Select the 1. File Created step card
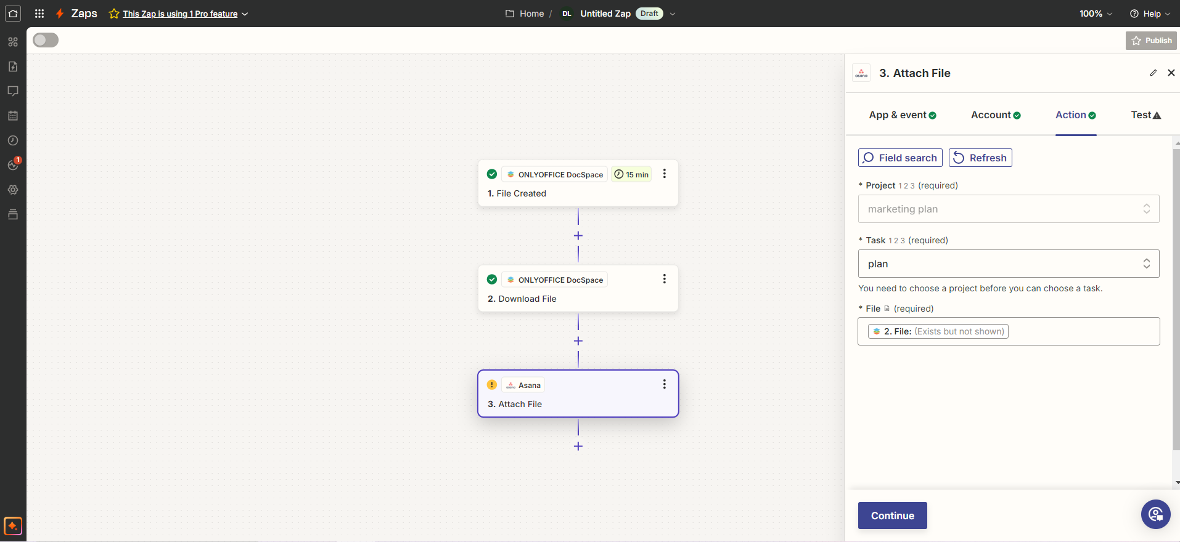 coord(578,183)
